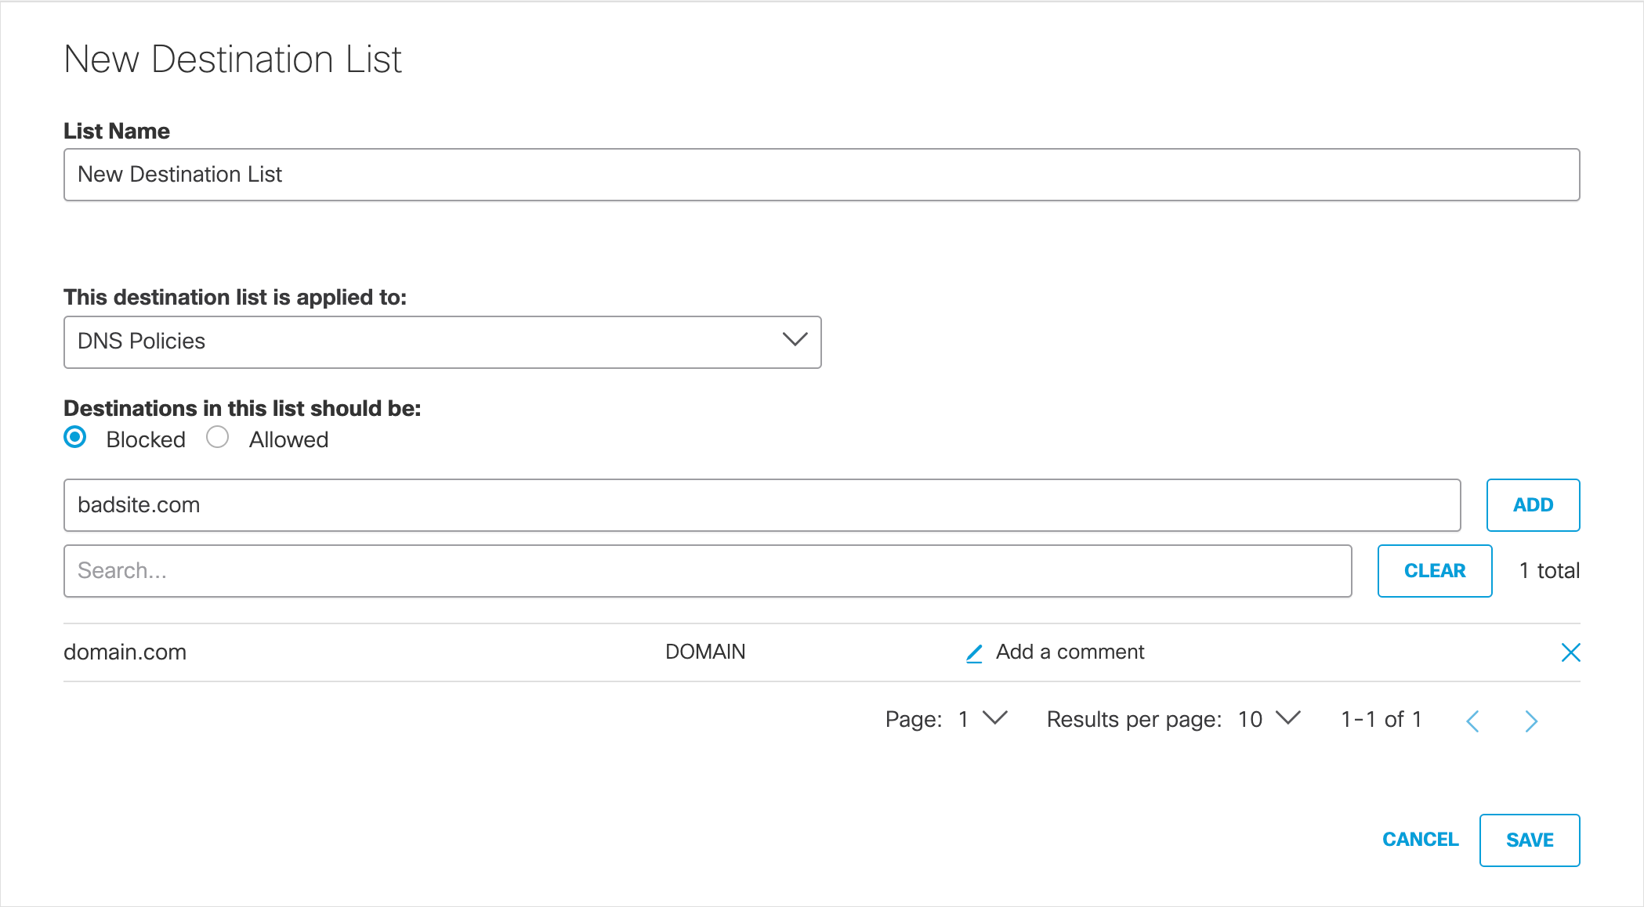Screen dimensions: 1644x907
Task: Click the pencil icon beside Add a comment
Action: 974,653
